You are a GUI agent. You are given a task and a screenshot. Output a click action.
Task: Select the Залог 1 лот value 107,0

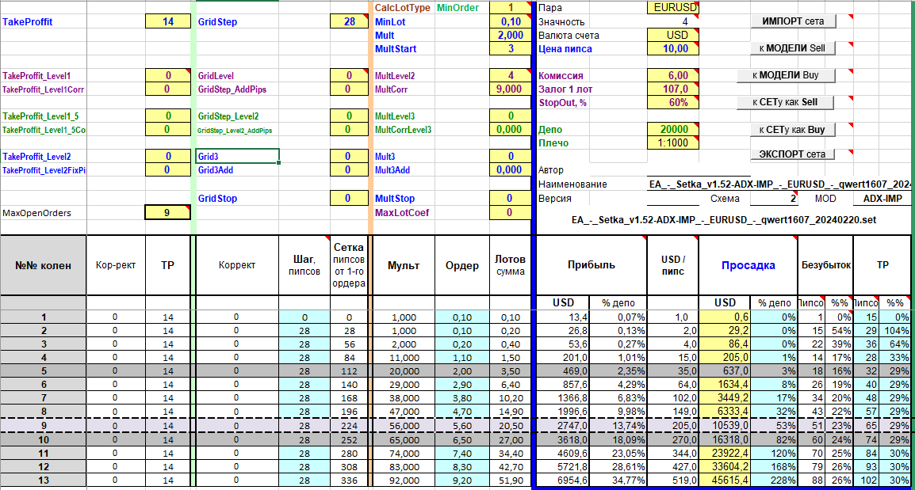tap(673, 89)
